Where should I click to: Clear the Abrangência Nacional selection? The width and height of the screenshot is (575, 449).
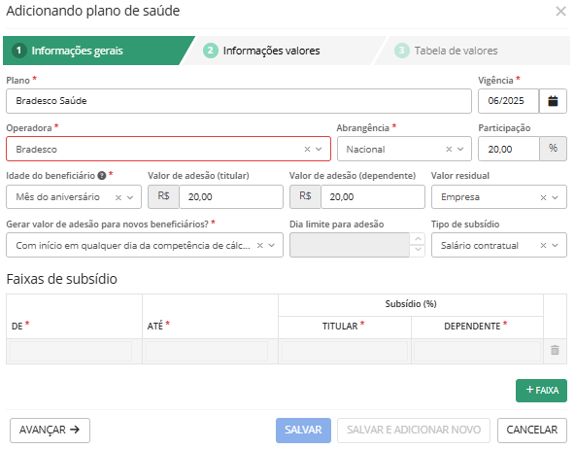pyautogui.click(x=449, y=149)
